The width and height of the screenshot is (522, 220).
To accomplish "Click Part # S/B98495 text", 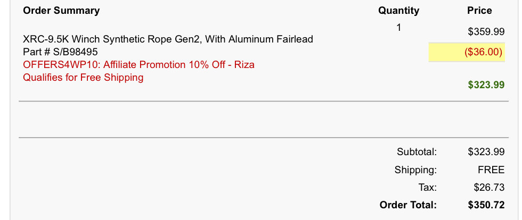I will 60,52.
